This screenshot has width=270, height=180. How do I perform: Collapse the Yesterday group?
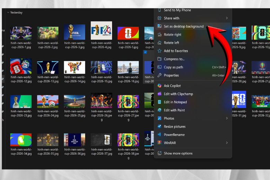pos(8,12)
